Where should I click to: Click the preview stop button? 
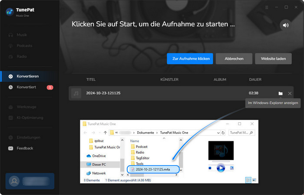pyautogui.click(x=210, y=168)
